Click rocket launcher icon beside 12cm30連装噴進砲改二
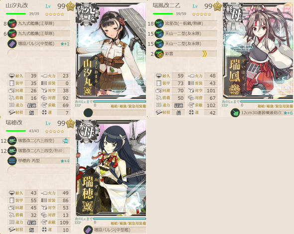 (x=235, y=113)
